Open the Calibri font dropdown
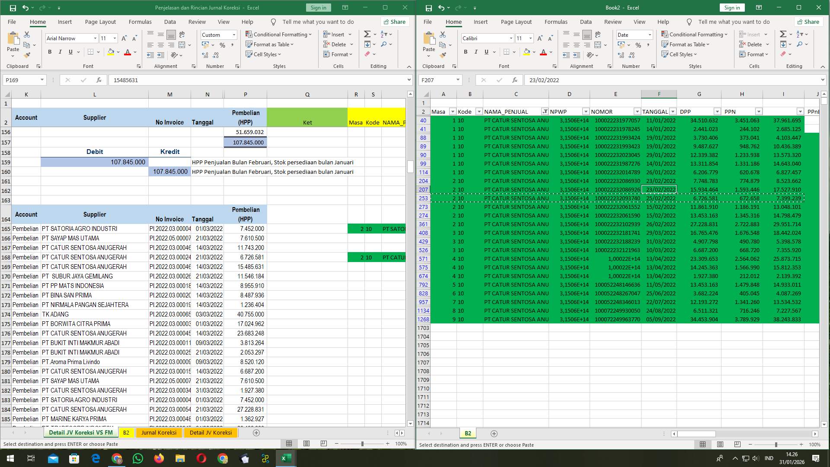The width and height of the screenshot is (830, 467). (x=511, y=38)
